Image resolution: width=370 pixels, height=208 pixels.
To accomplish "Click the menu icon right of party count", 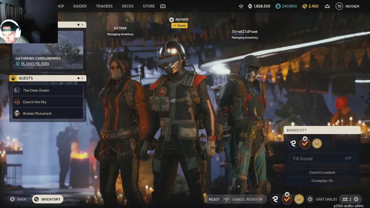I will point(356,199).
